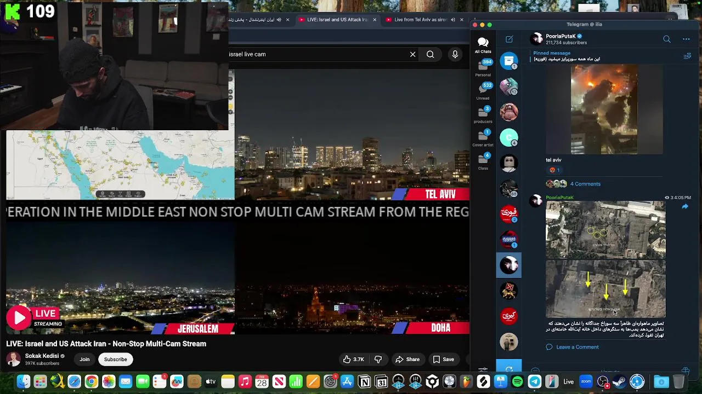Click the Telegram compose new message icon
Screen dimensions: 702x394
click(509, 39)
